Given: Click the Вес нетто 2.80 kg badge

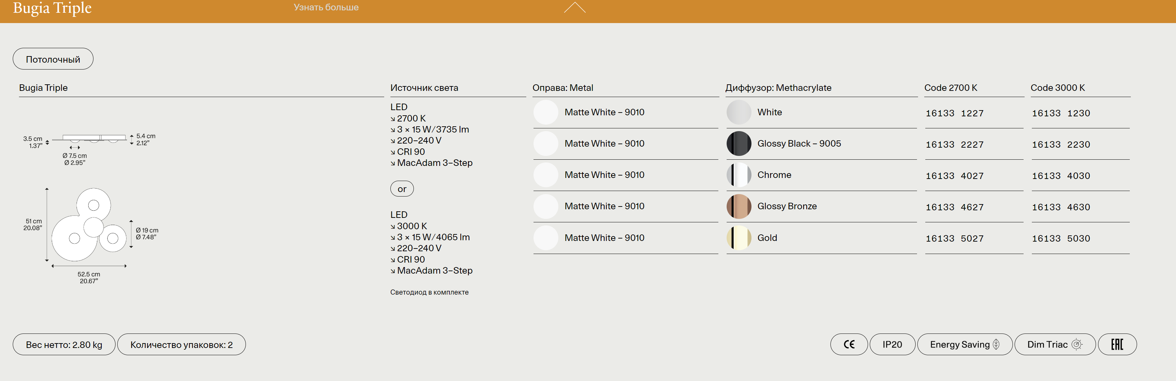Looking at the screenshot, I should click(64, 345).
